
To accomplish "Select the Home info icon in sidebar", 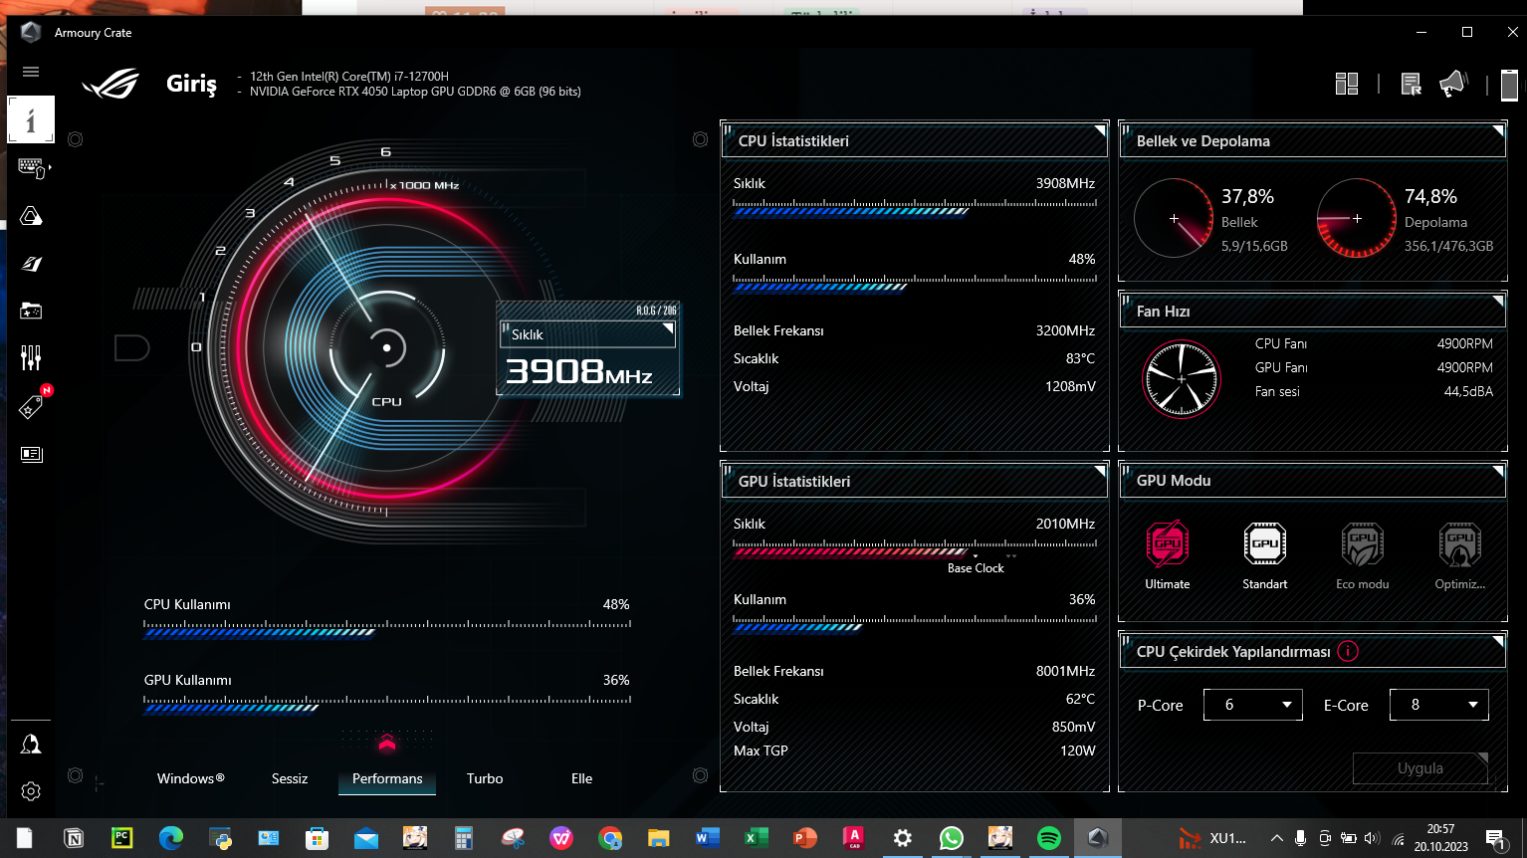I will point(31,119).
